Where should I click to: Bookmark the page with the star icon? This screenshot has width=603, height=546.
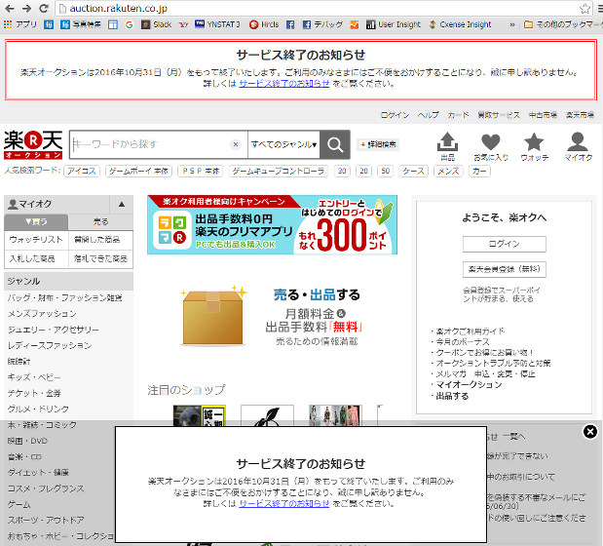click(585, 8)
